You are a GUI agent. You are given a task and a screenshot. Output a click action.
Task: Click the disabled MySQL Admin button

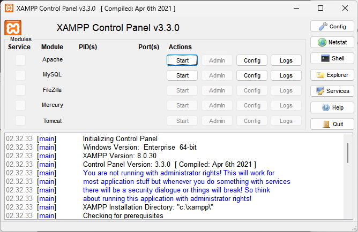217,75
